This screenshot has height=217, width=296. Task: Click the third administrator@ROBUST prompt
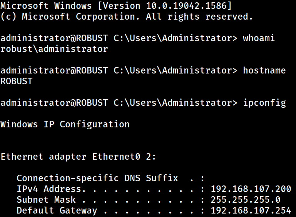coord(54,103)
